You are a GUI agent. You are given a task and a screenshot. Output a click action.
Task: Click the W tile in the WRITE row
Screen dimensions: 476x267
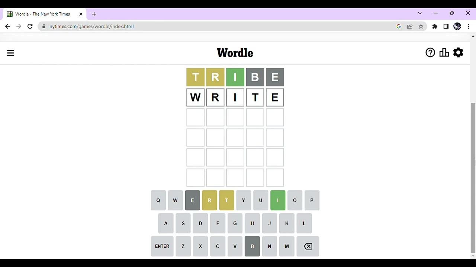[196, 97]
